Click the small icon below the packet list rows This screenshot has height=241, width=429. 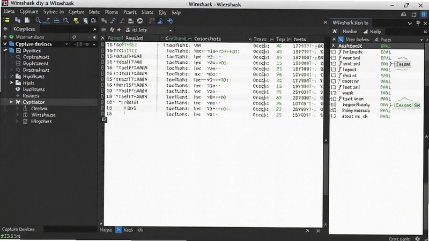pos(103,119)
